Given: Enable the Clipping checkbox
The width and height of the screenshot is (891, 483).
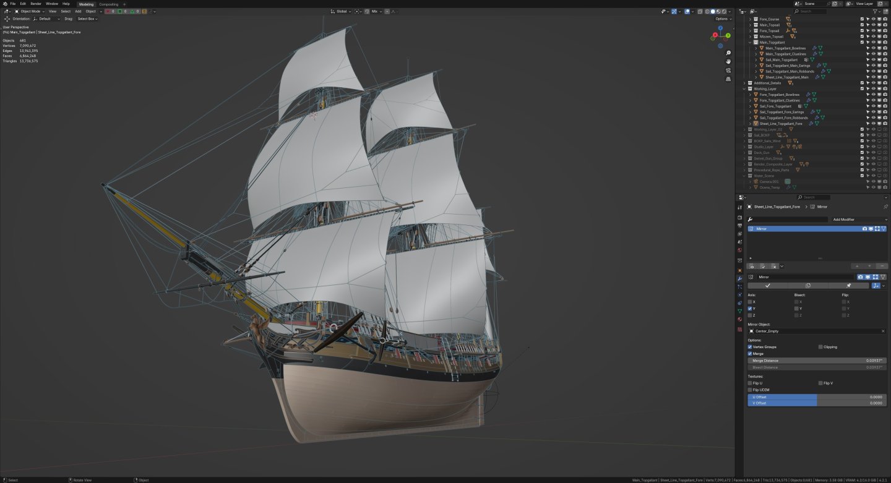Looking at the screenshot, I should (820, 347).
